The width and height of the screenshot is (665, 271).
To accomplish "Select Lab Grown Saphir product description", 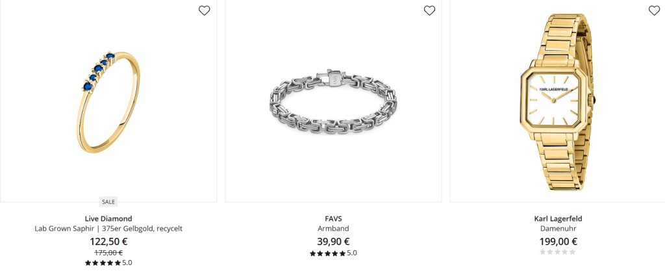I will tap(108, 229).
